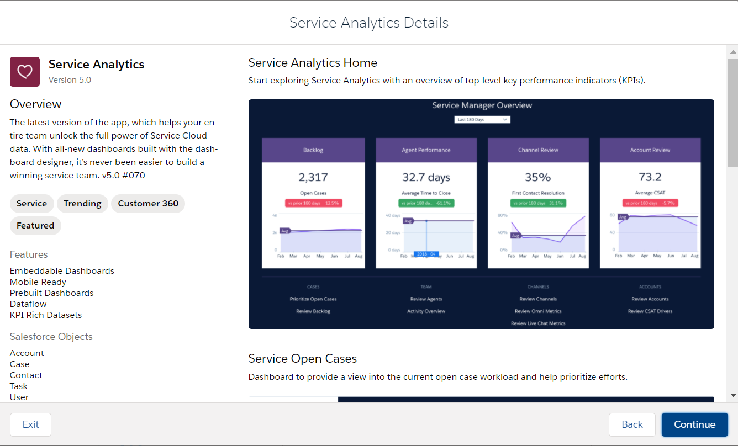Image resolution: width=738 pixels, height=446 pixels.
Task: Click the Continue button
Action: [x=695, y=424]
